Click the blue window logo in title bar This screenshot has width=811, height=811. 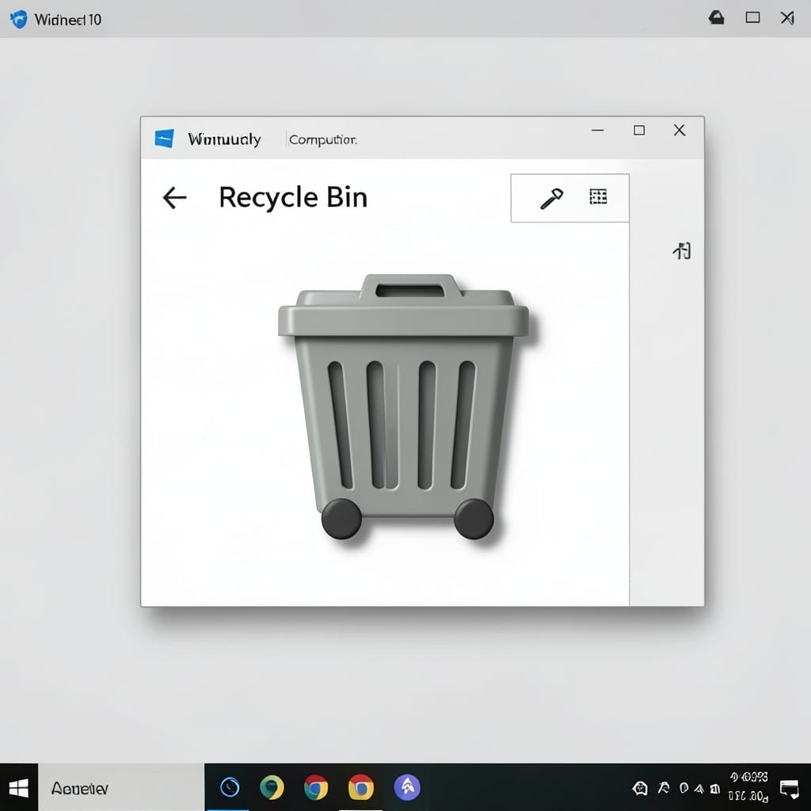[x=164, y=139]
